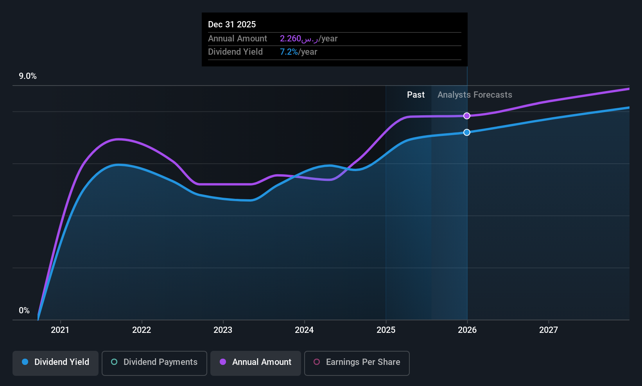The width and height of the screenshot is (642, 386).
Task: Select the purple Annual Amount data point
Action: pyautogui.click(x=467, y=116)
